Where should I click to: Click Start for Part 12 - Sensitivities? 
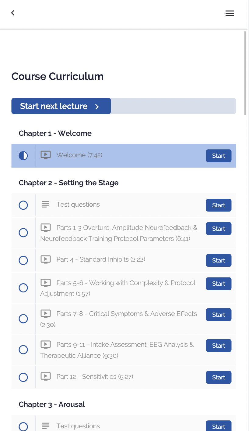click(219, 377)
